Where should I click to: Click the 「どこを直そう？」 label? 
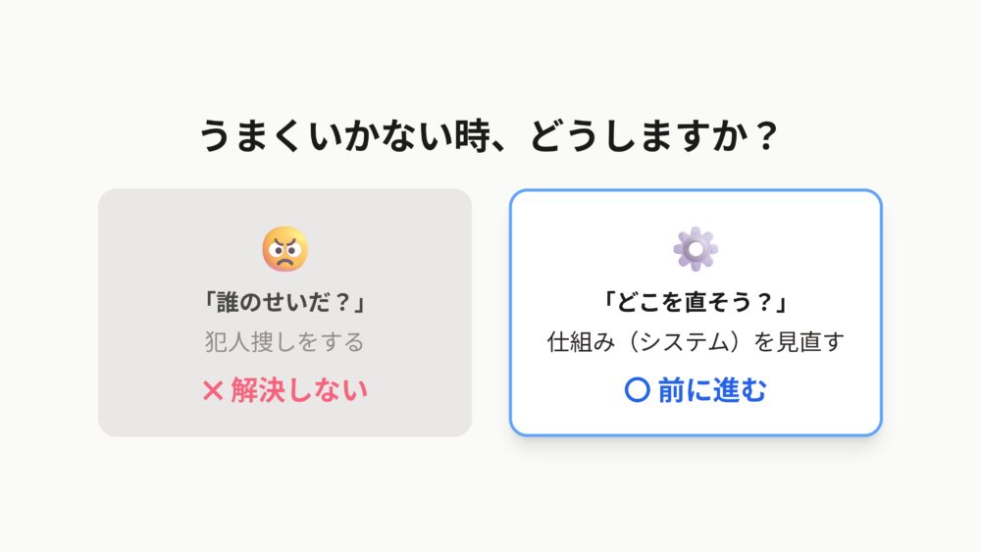[x=696, y=302]
